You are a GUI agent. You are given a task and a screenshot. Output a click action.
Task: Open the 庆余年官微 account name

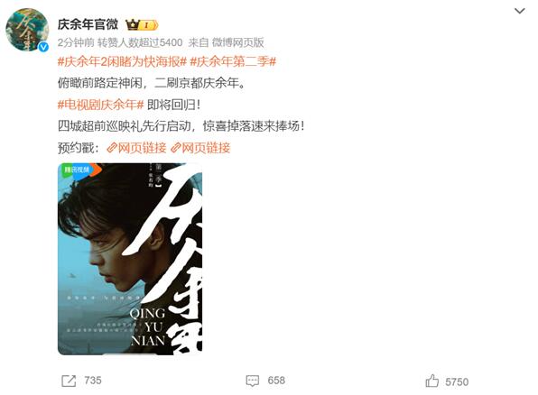tap(88, 24)
